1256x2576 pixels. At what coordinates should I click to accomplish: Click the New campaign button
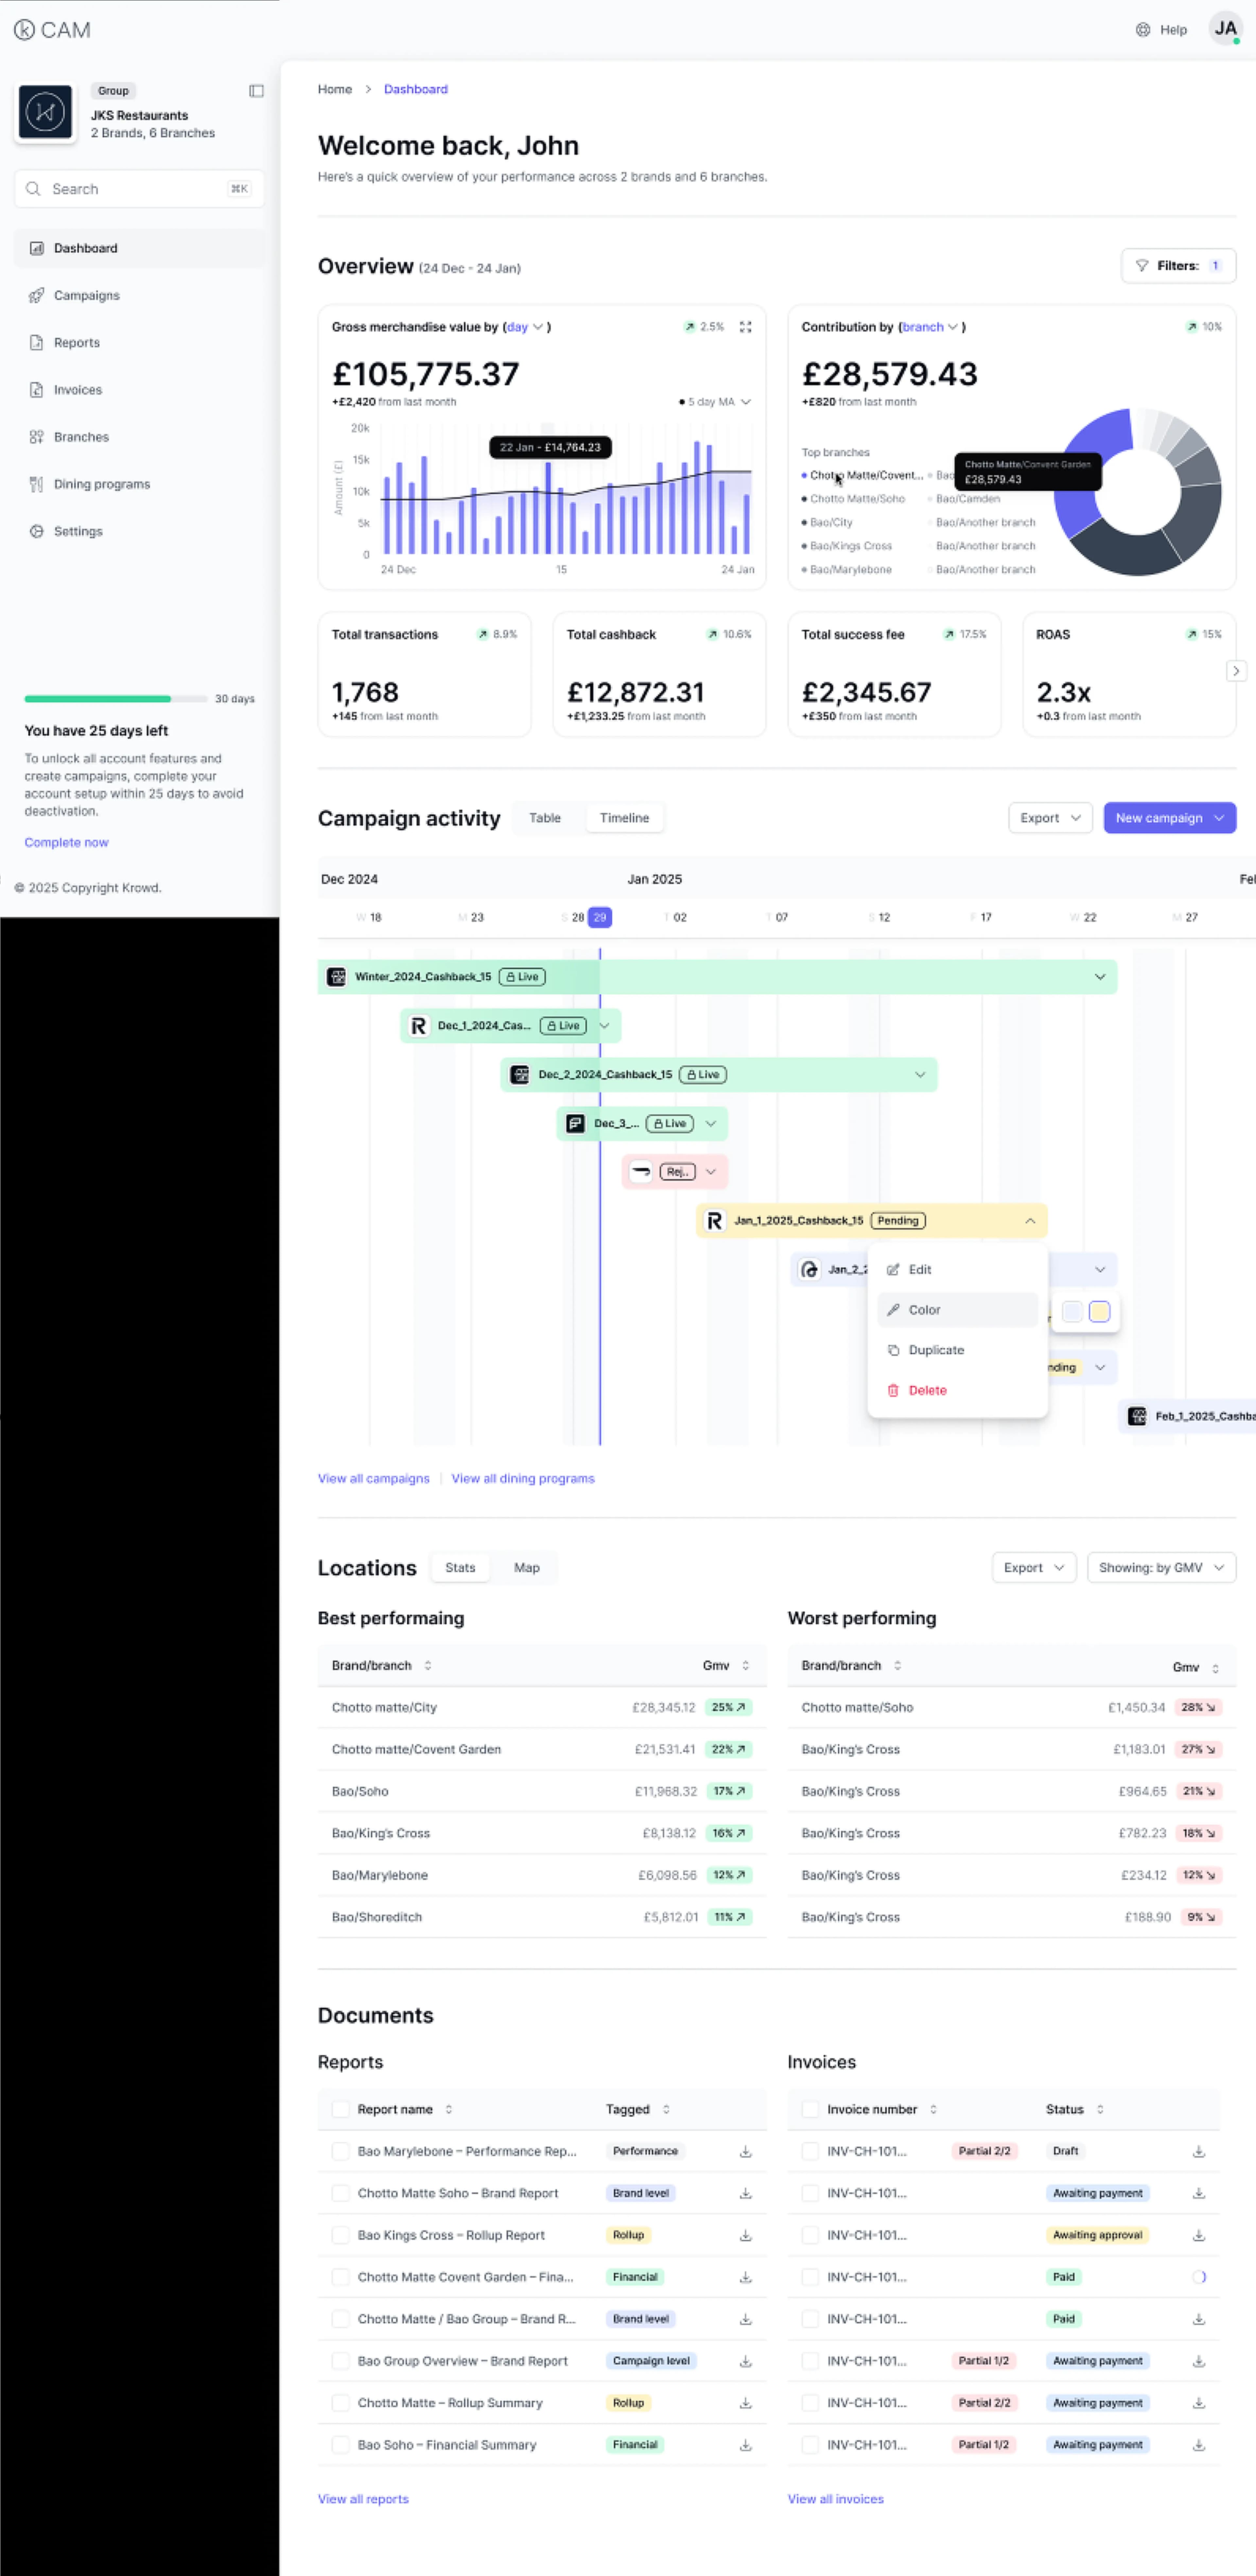click(1159, 818)
